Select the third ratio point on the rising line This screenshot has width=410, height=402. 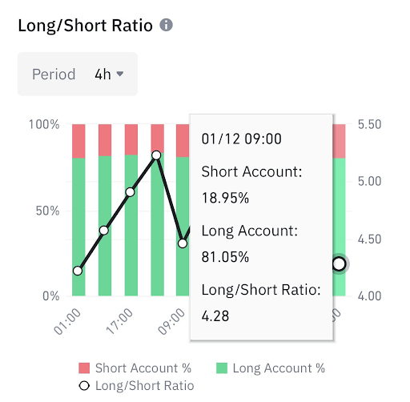click(130, 192)
